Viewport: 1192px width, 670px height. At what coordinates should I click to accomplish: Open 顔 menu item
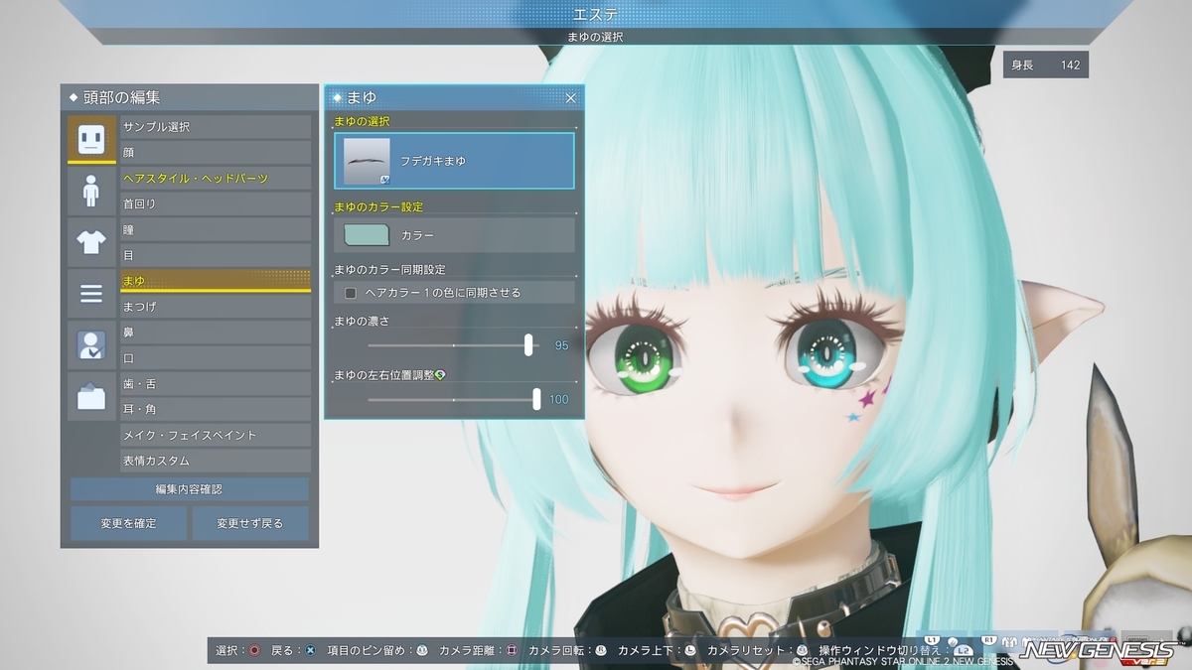(x=216, y=152)
